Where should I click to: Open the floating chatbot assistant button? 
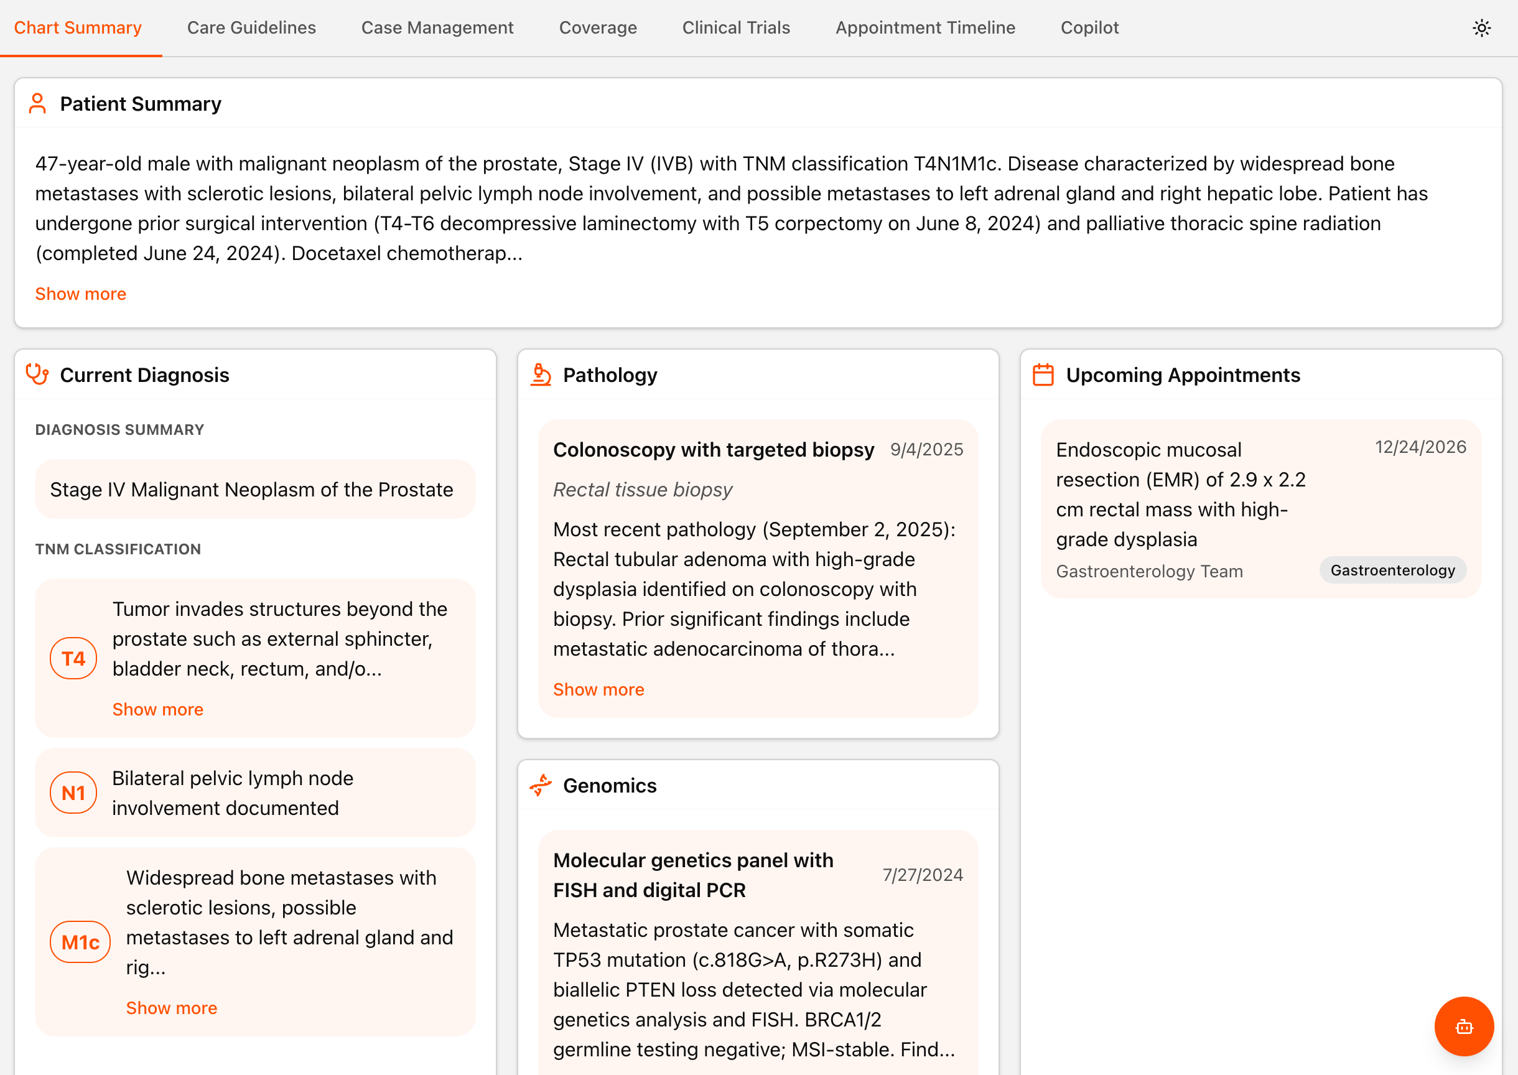(1464, 1026)
